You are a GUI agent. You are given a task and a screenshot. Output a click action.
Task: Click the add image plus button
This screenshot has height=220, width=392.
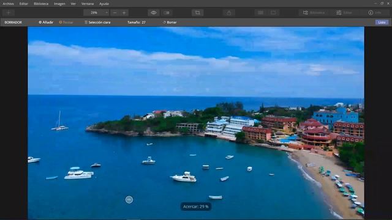[8, 13]
